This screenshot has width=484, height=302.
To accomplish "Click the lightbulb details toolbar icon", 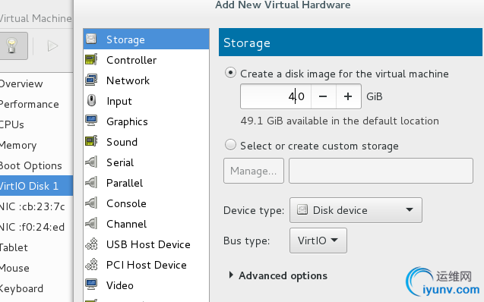I will (11, 46).
